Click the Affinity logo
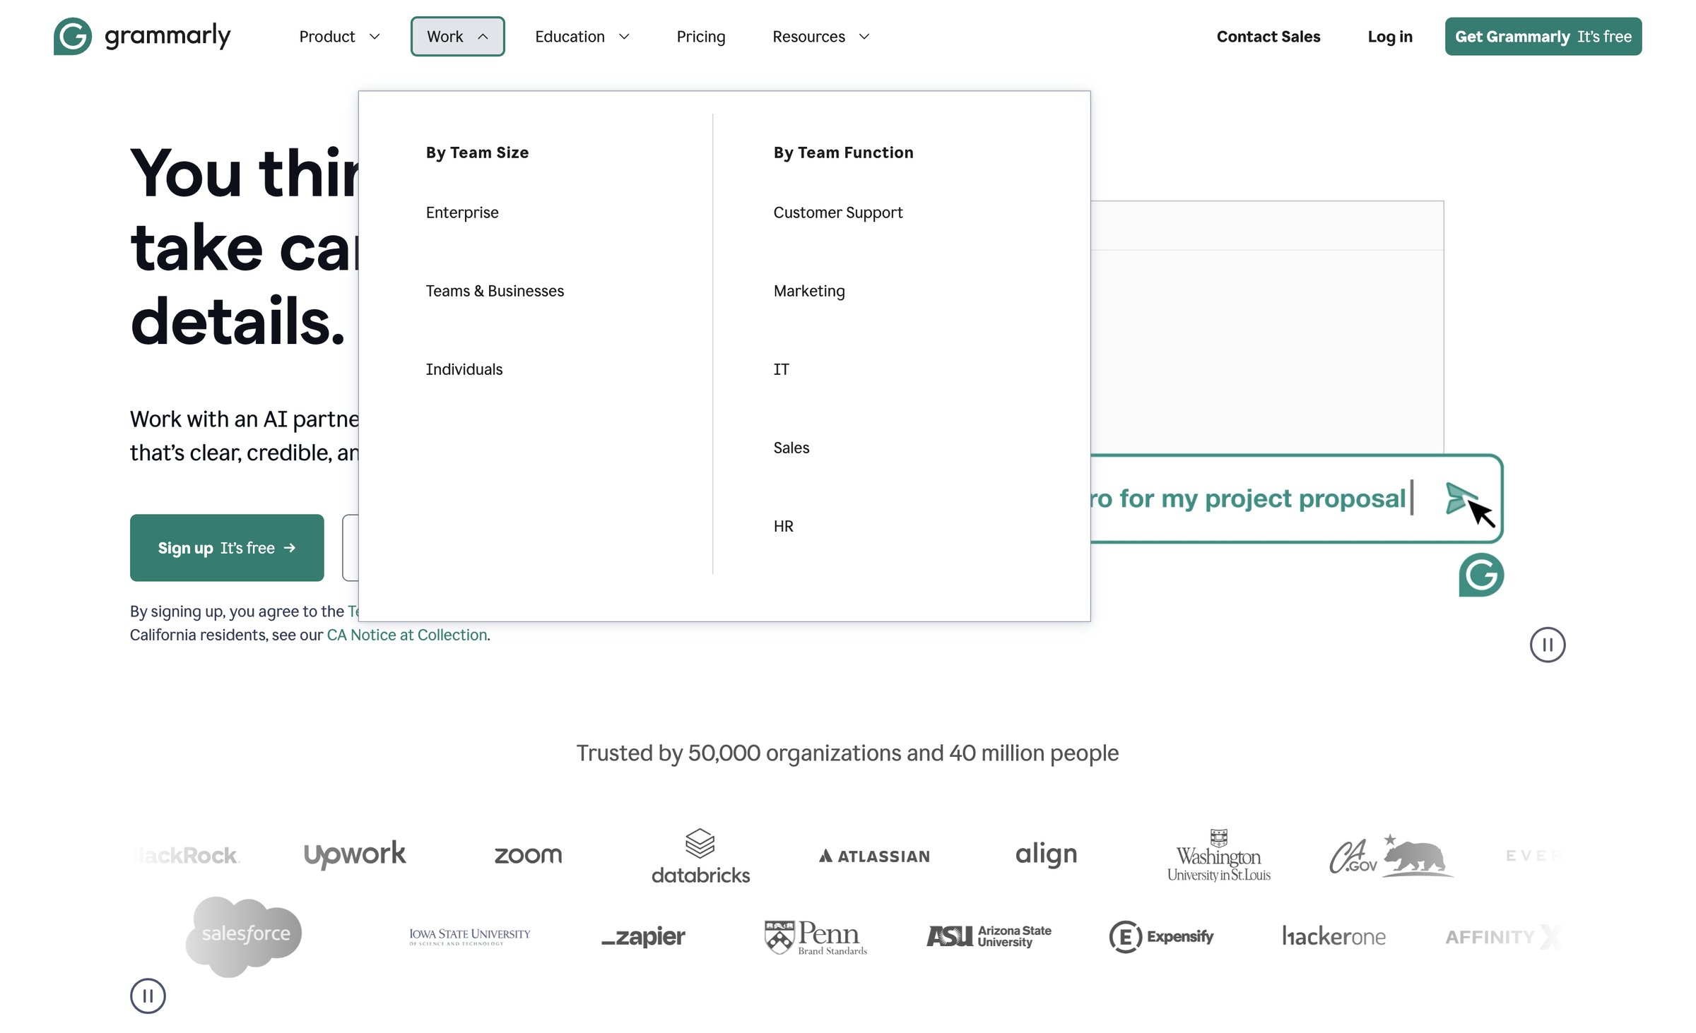Screen dimensions: 1696x1033 point(1503,936)
